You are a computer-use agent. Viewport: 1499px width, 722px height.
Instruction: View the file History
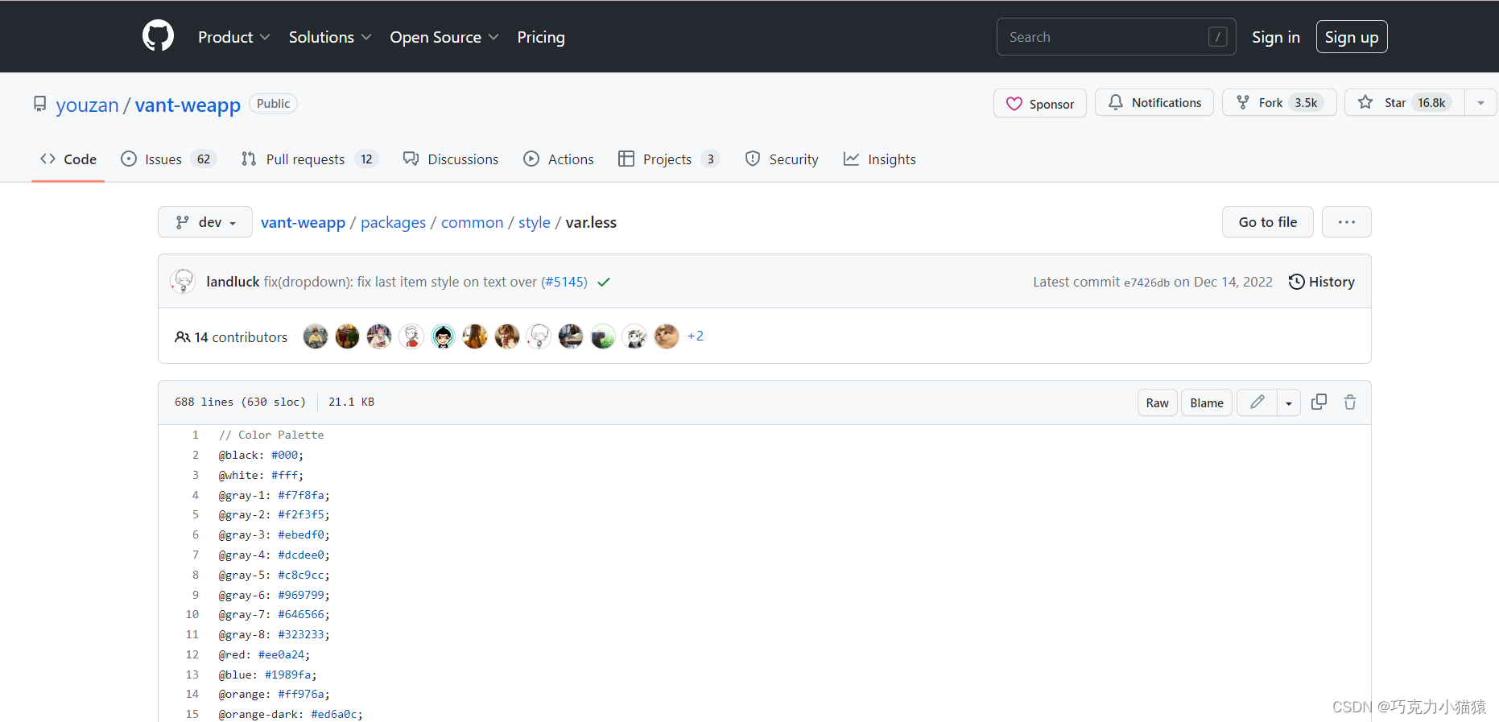(1321, 282)
